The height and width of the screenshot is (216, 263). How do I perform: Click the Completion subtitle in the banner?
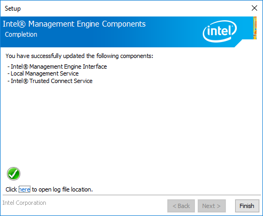[x=21, y=35]
